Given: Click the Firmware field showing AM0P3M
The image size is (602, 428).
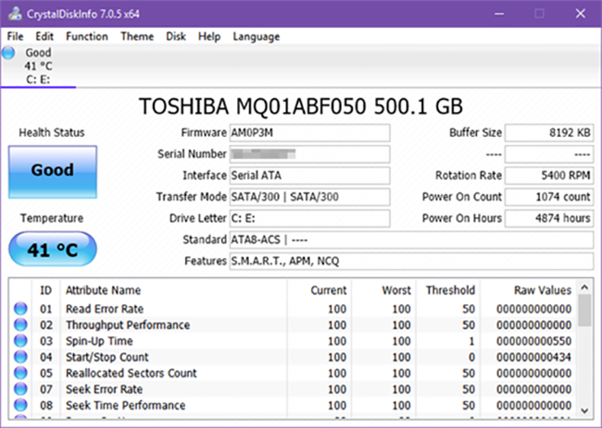Looking at the screenshot, I should [x=310, y=133].
